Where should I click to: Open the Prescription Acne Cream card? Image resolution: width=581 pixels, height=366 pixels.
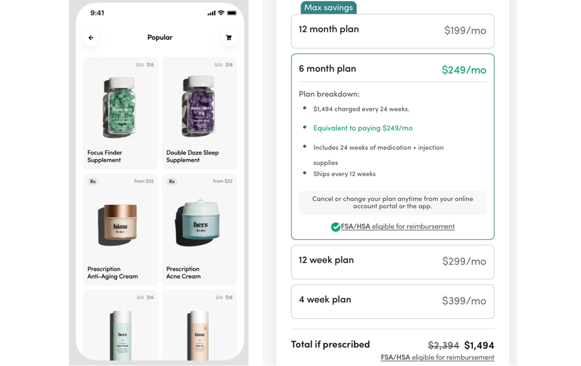tap(199, 229)
